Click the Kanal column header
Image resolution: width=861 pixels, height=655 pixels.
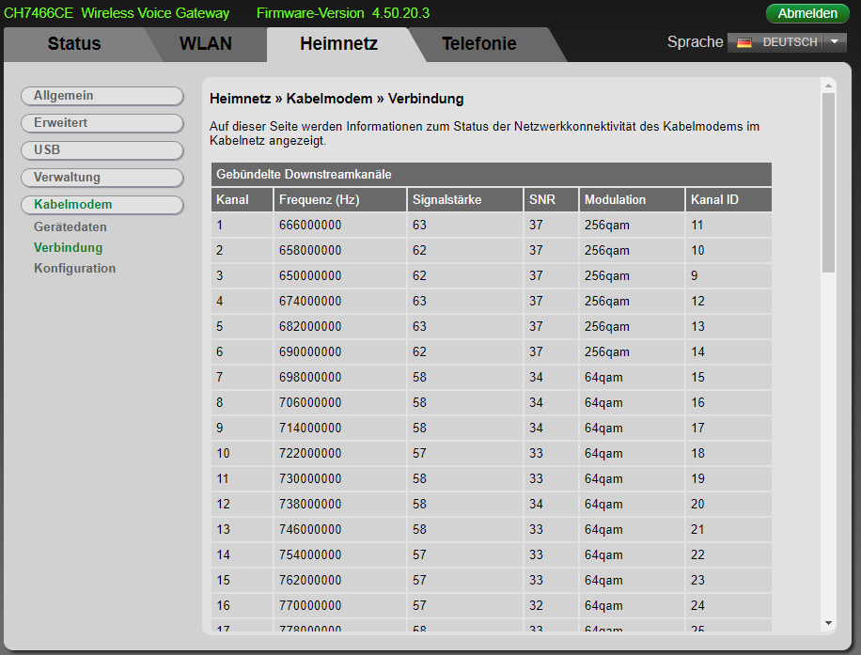tap(243, 200)
